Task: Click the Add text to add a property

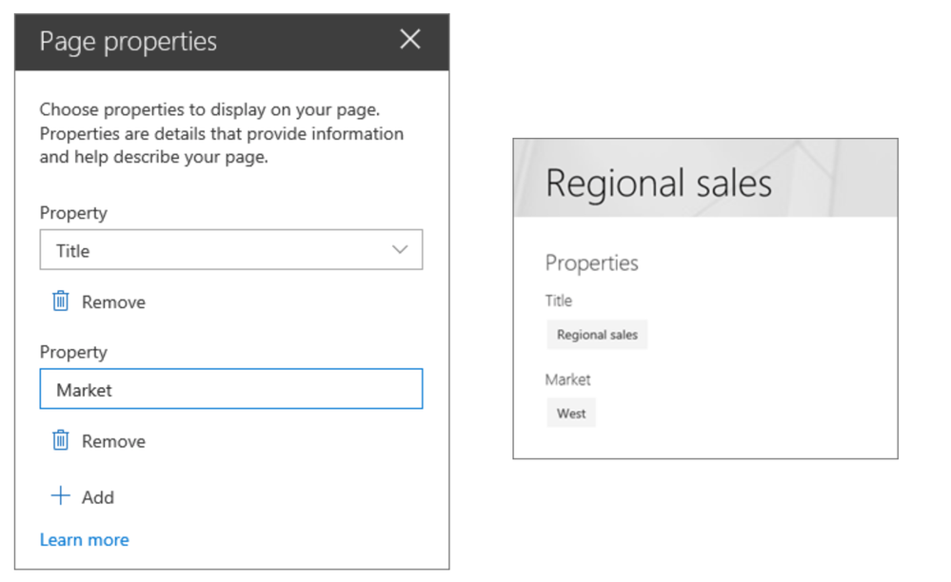Action: coord(98,497)
